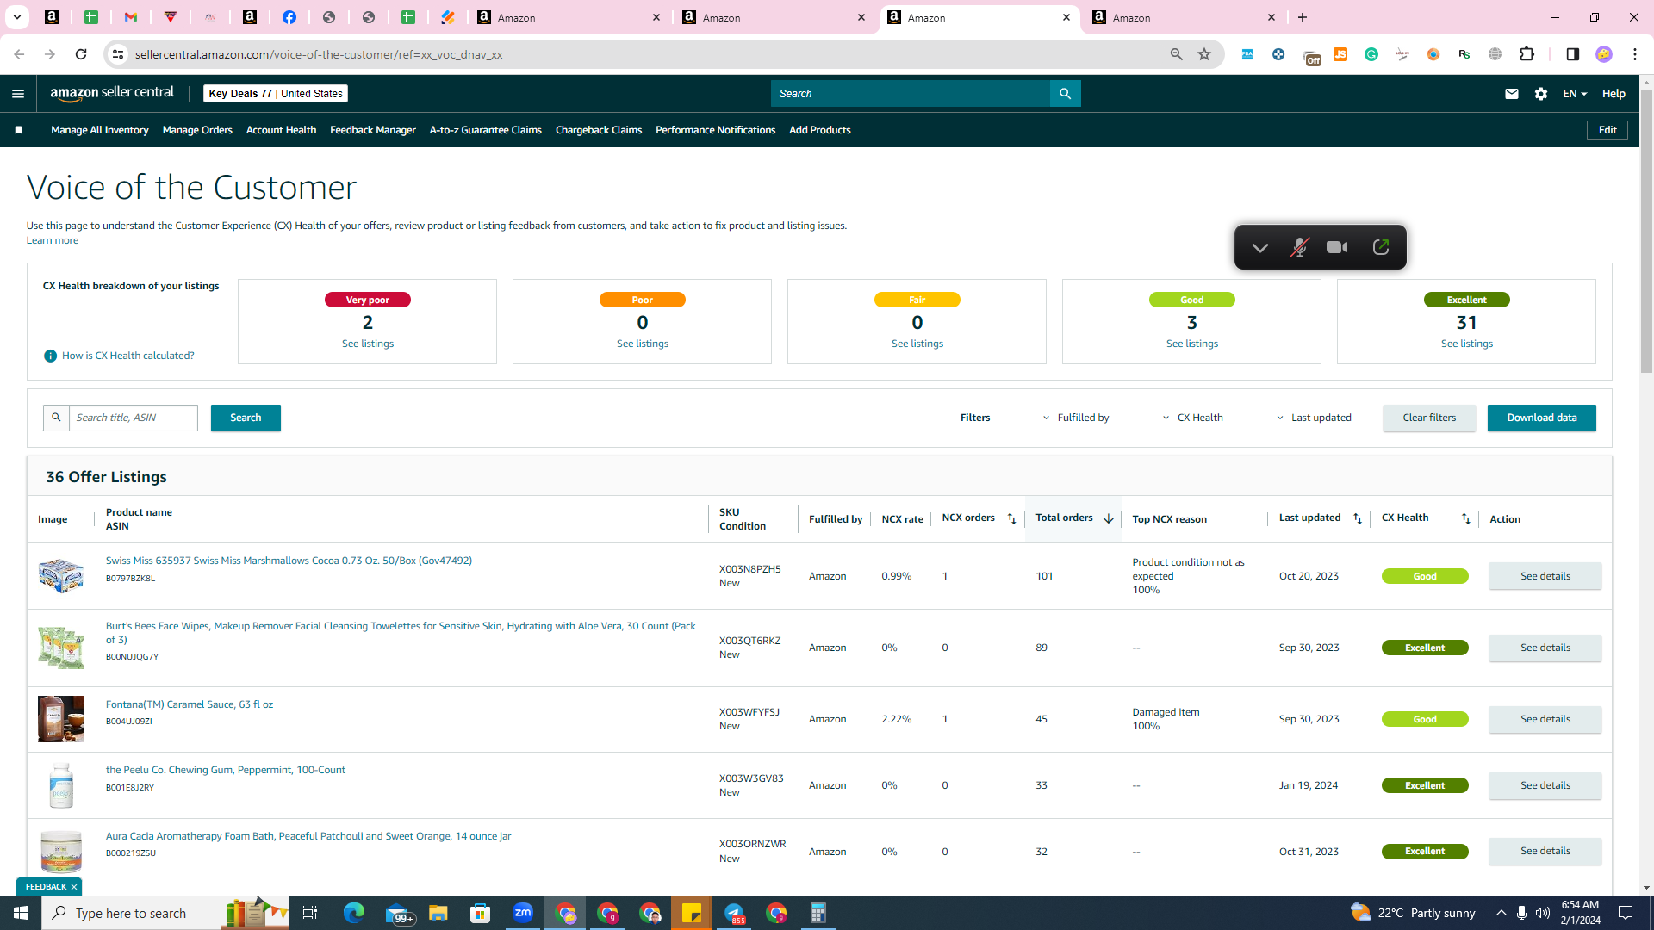
Task: Click the info icon beside CX Health calculated
Action: (50, 356)
